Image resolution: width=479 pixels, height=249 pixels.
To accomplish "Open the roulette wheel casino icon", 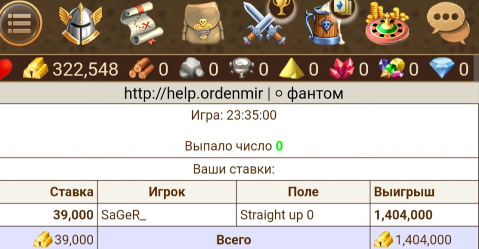I will pyautogui.click(x=387, y=24).
